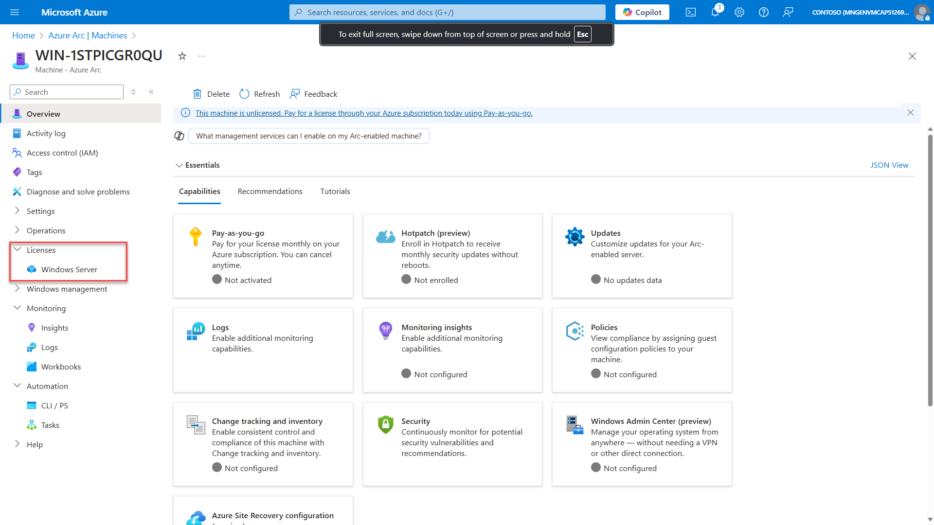Click the Refresh icon
This screenshot has height=525, width=934.
point(244,94)
